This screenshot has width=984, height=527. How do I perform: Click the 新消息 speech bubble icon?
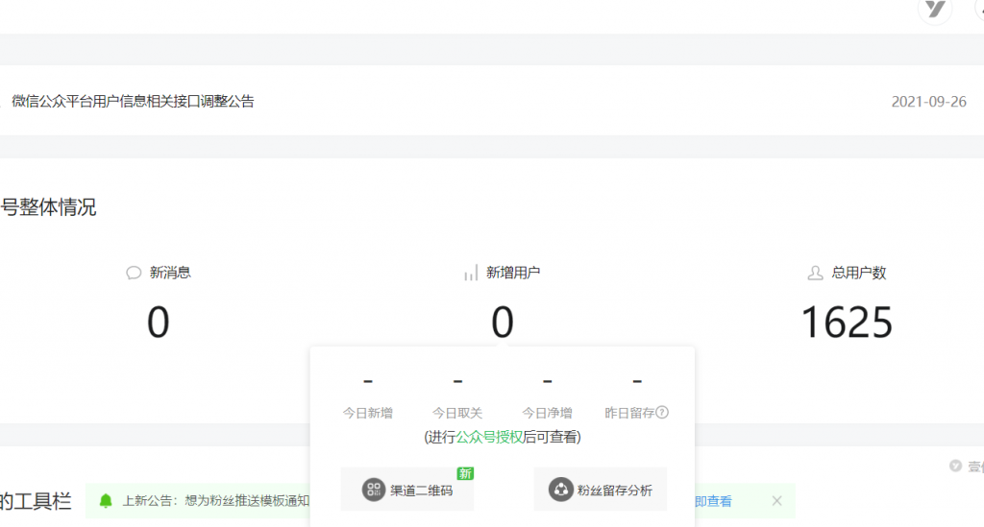134,273
